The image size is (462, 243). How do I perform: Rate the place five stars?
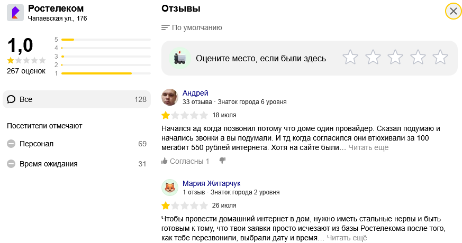[x=440, y=57]
